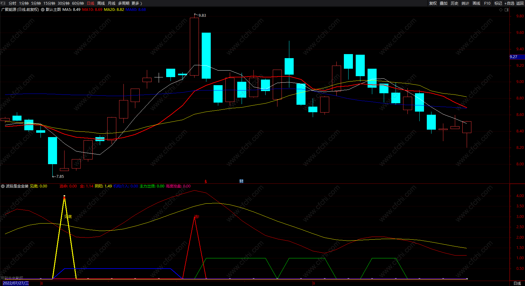The height and width of the screenshot is (286, 525).
Task: Click the 日线 label at bottom right
Action: (517, 283)
